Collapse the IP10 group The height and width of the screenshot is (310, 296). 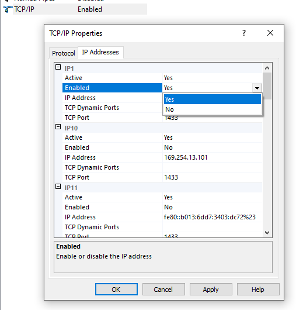(58, 127)
